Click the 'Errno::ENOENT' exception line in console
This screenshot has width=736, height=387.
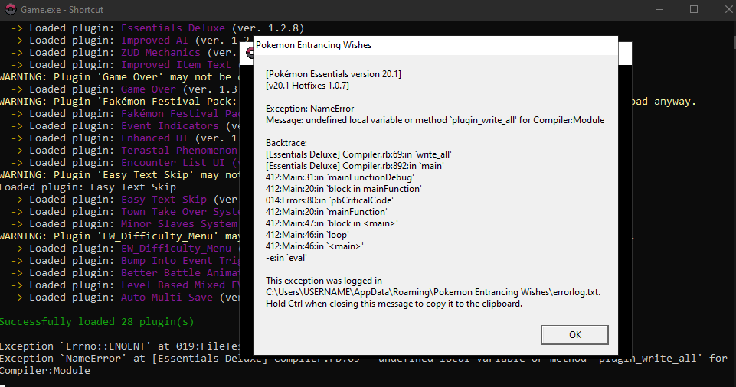coord(120,346)
